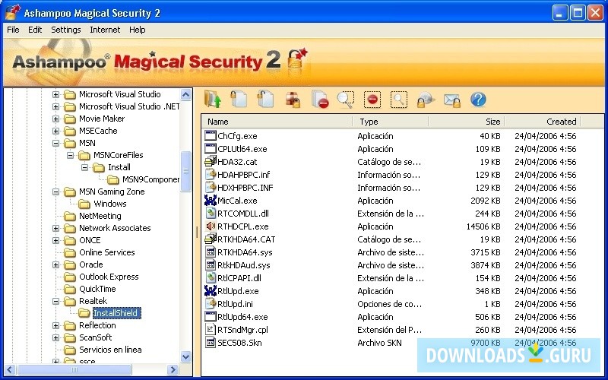Click the tree horizontal scroll right arrow
This screenshot has height=380, width=608.
pos(173,370)
